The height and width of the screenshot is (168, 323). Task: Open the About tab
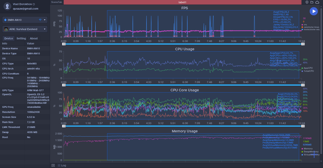click(x=34, y=38)
